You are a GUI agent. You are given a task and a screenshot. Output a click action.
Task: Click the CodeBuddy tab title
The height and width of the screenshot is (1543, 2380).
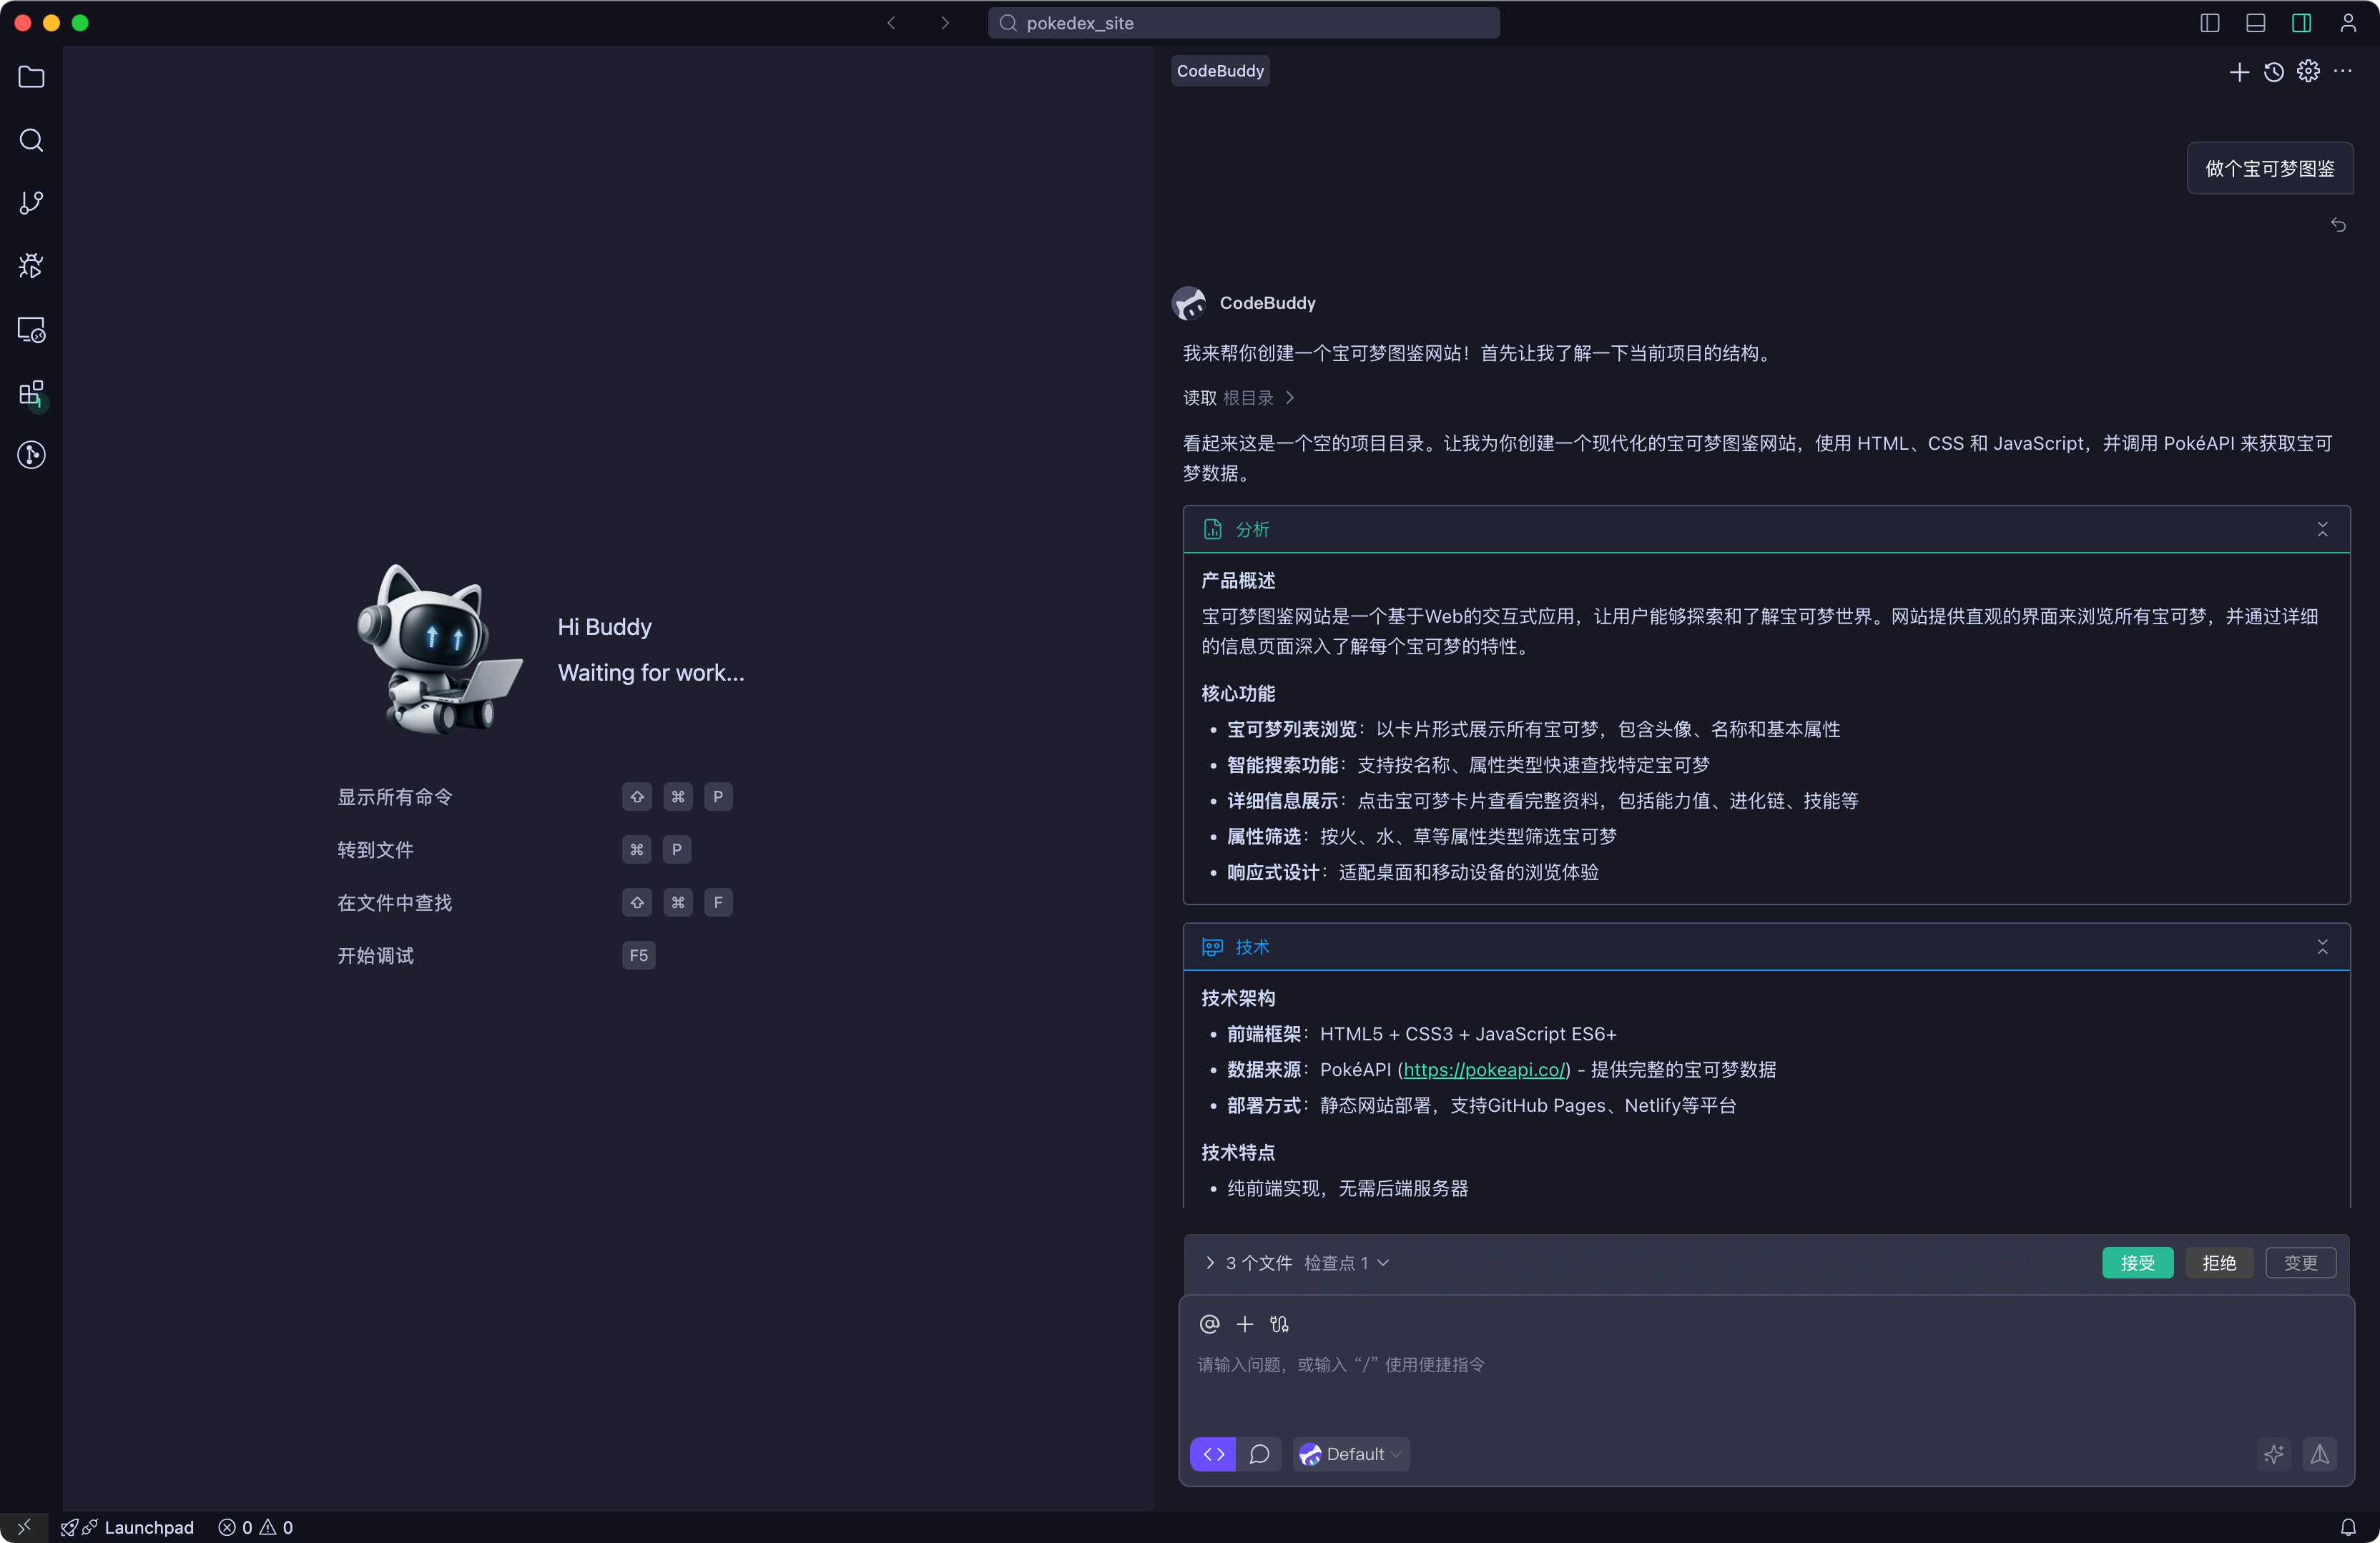pos(1220,70)
